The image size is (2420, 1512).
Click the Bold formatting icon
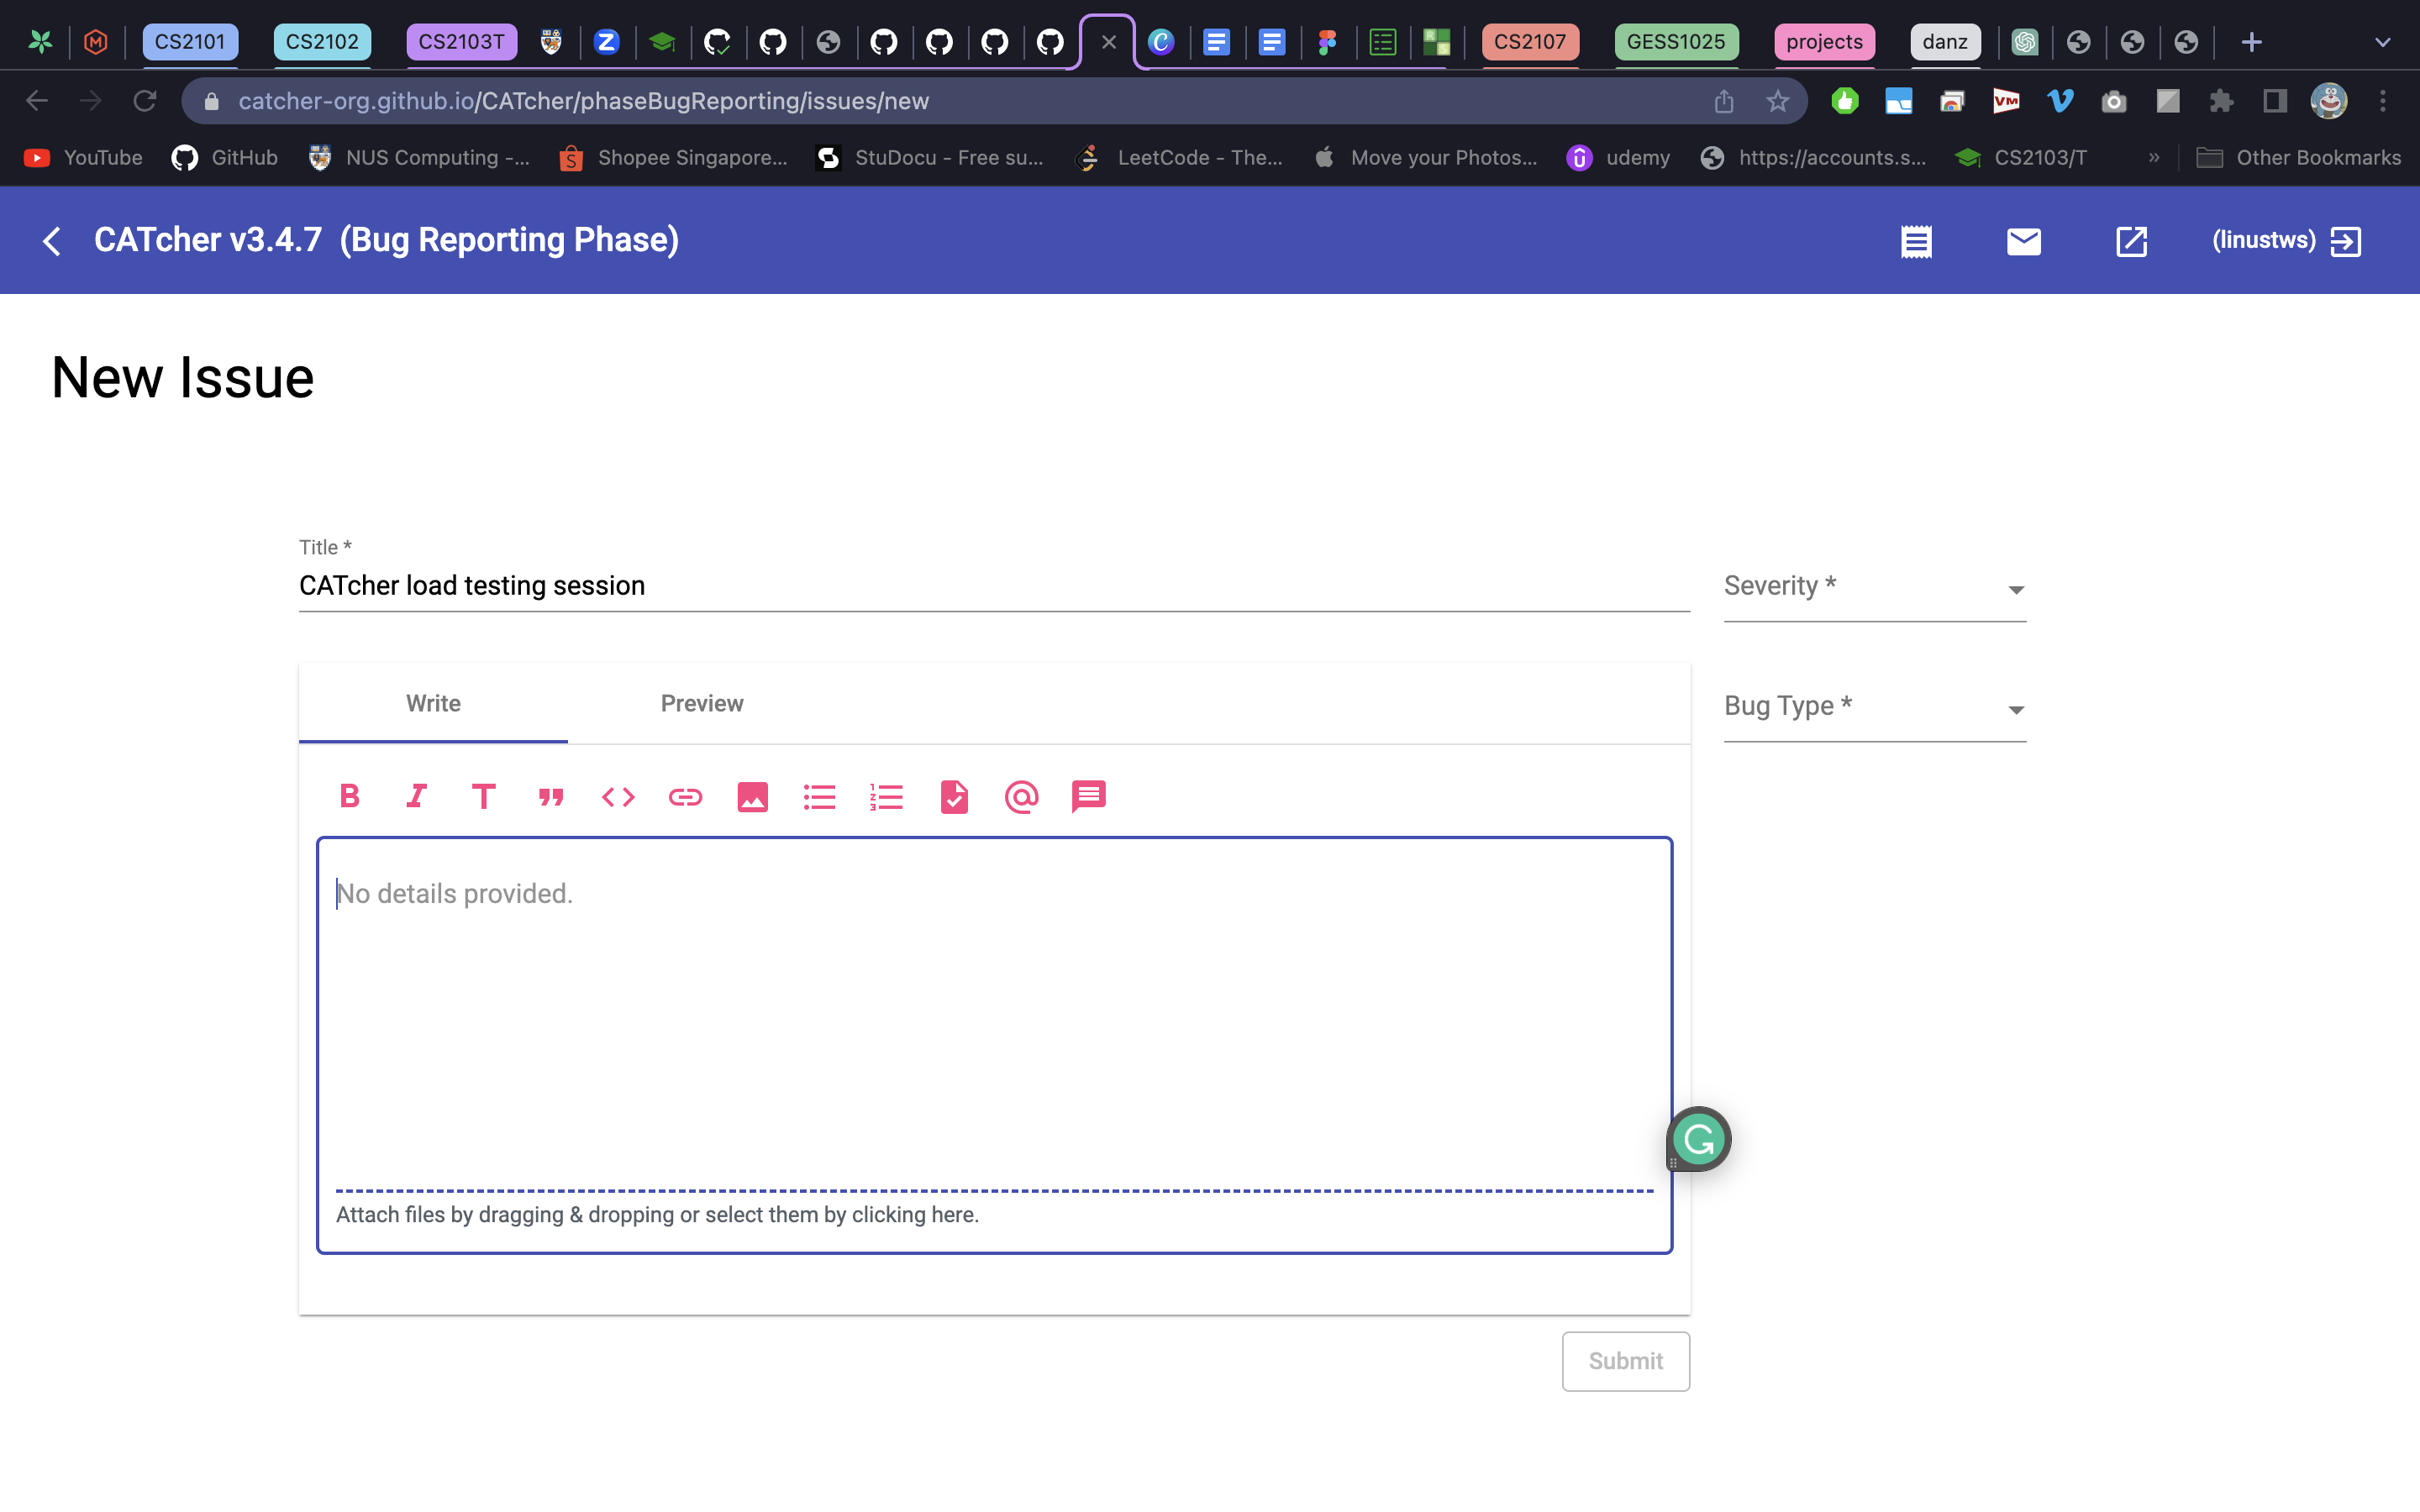tap(349, 797)
